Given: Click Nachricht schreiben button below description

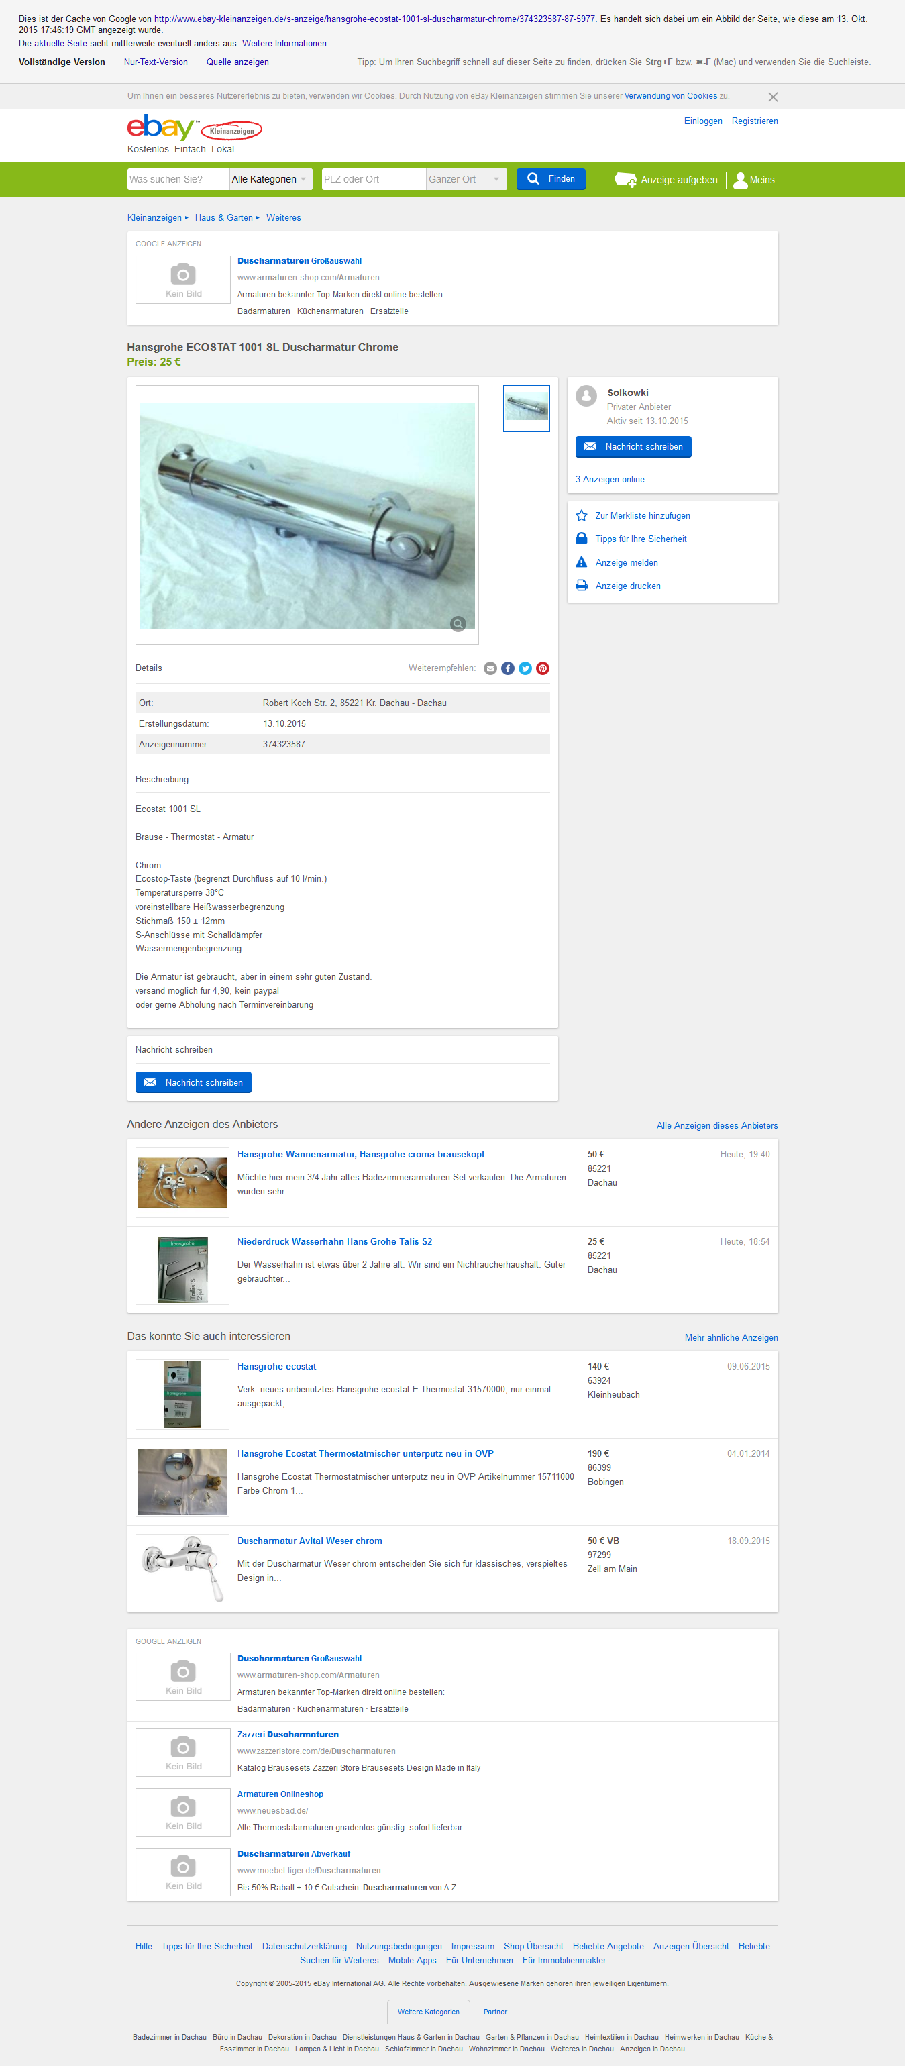Looking at the screenshot, I should 193,1082.
